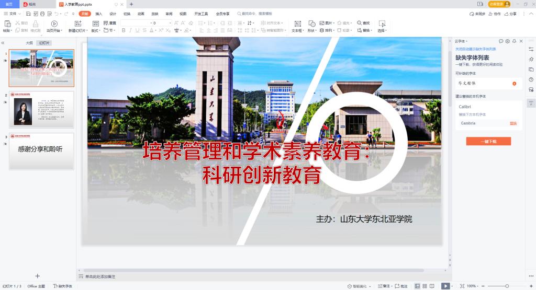This screenshot has width=536, height=290.
Task: Toggle Normal view button in status bar
Action: click(x=417, y=286)
